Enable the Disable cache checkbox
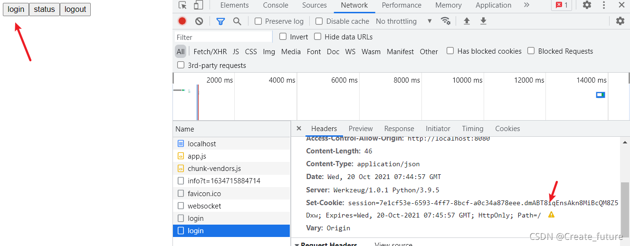 pos(319,21)
